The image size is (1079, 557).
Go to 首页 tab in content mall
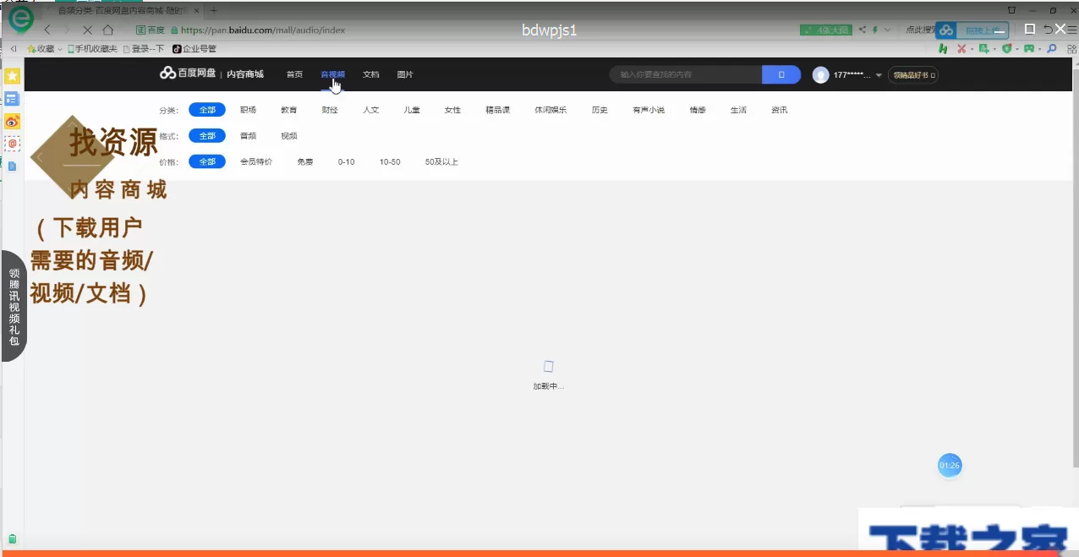click(x=294, y=74)
